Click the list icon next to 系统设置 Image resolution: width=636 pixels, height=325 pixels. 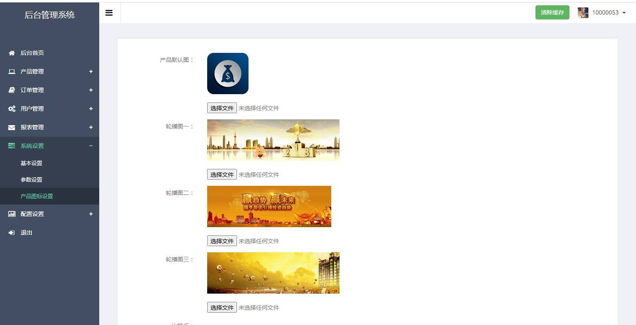click(x=11, y=145)
